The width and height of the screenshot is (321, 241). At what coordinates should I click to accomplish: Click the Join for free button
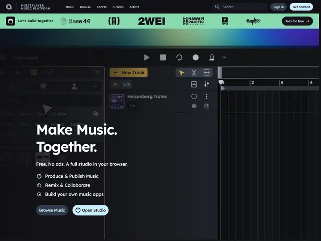click(297, 21)
